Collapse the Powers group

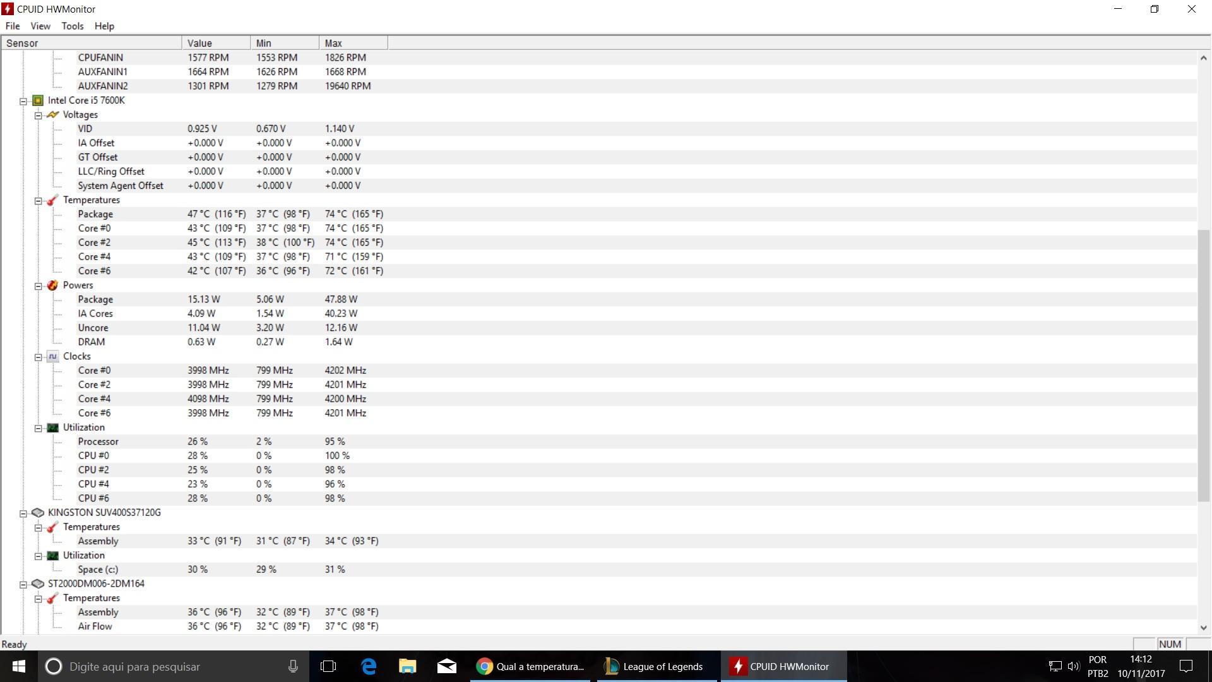coord(39,286)
